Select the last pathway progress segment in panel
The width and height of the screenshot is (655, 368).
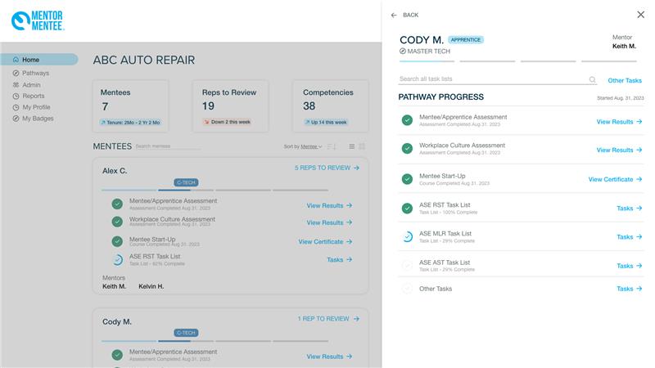[609, 61]
